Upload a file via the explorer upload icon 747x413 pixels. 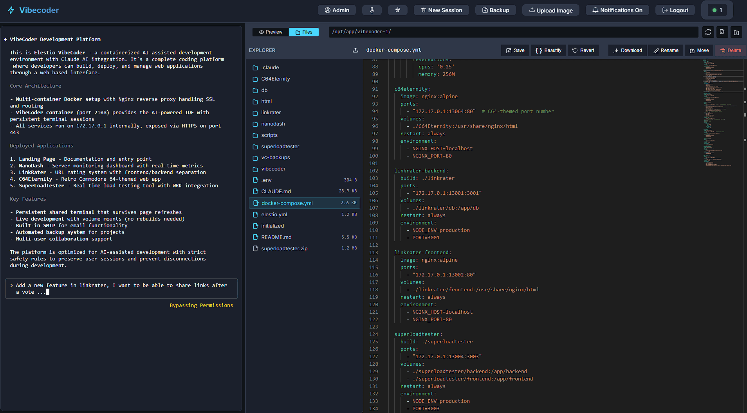coord(355,50)
